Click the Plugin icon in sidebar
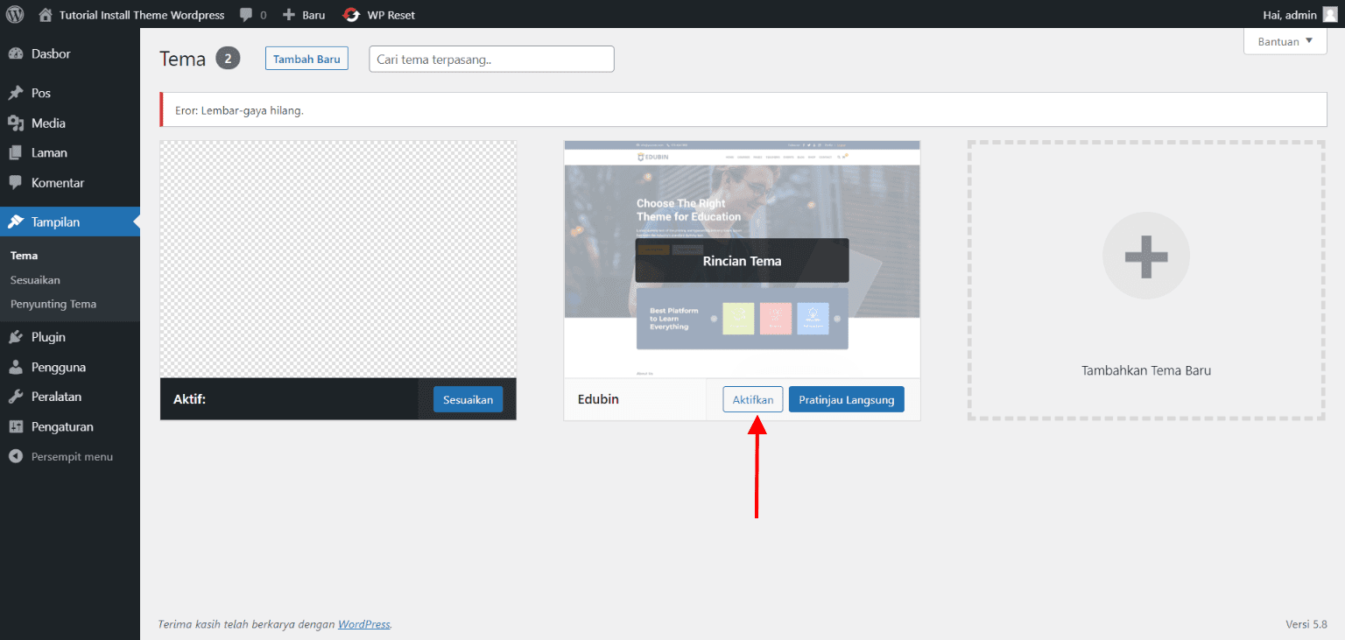1345x640 pixels. tap(16, 337)
